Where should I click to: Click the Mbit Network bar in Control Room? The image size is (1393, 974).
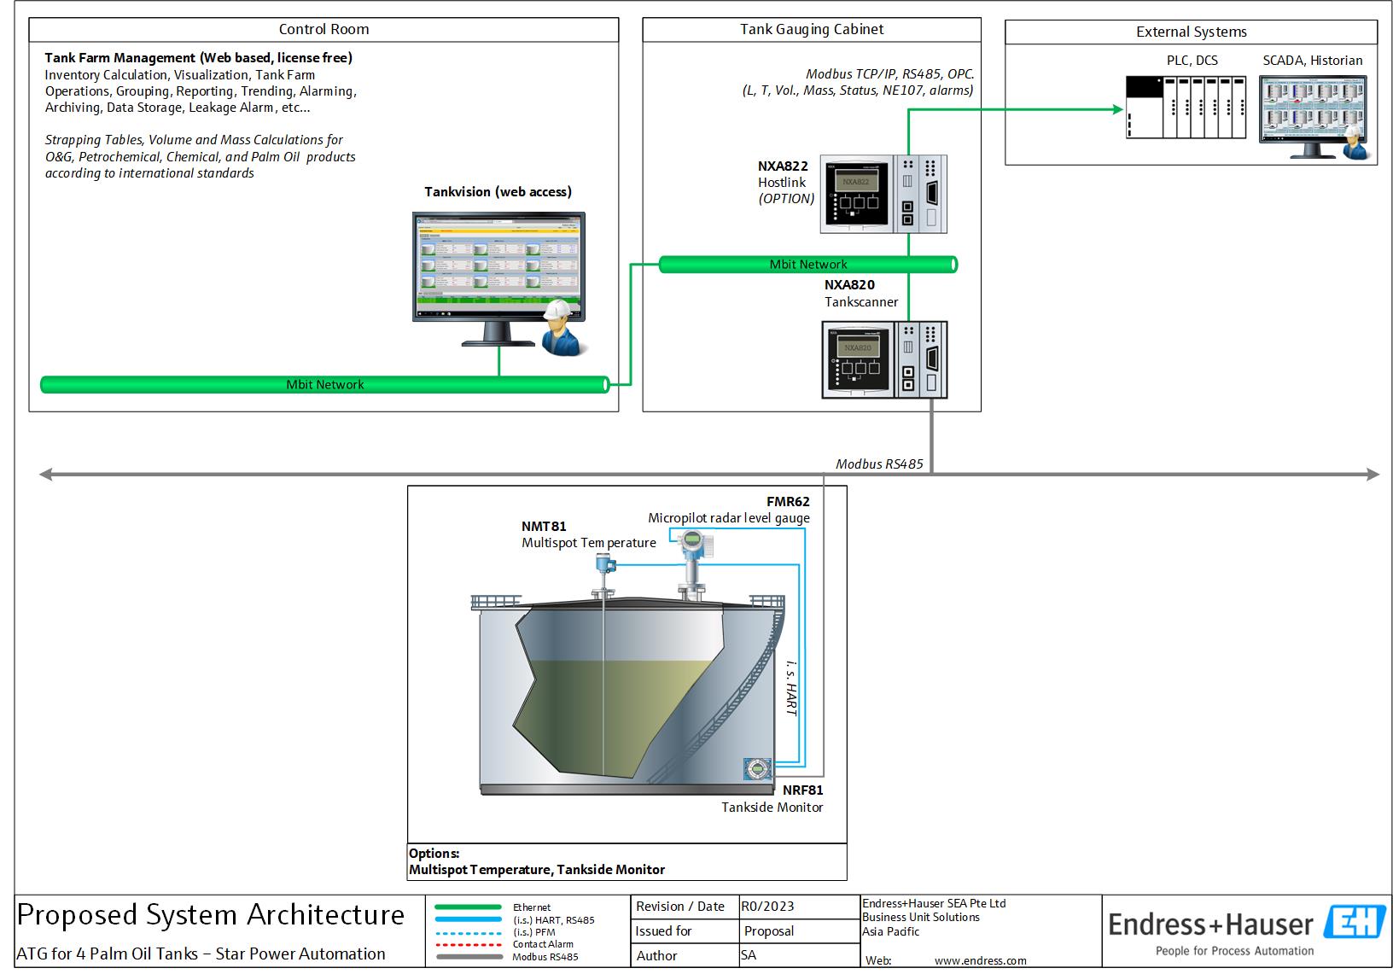(x=325, y=385)
